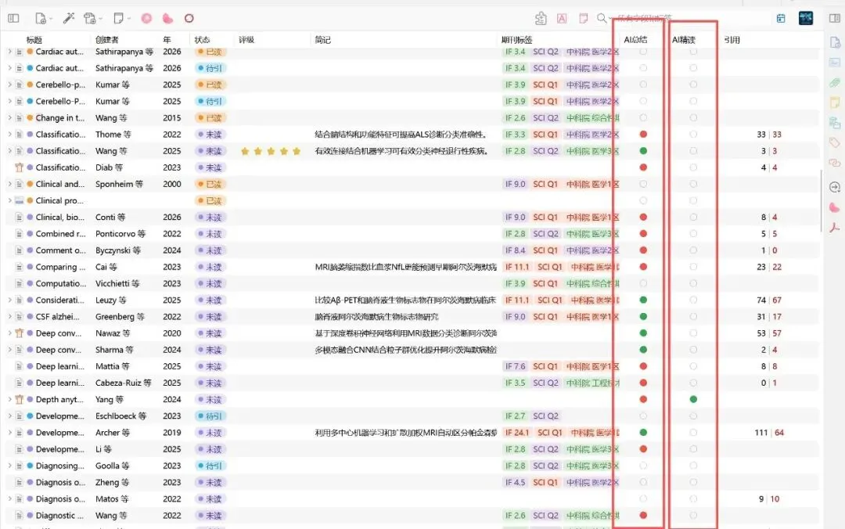845x529 pixels.
Task: Expand the Depth anyt... Yang row
Action: point(9,399)
